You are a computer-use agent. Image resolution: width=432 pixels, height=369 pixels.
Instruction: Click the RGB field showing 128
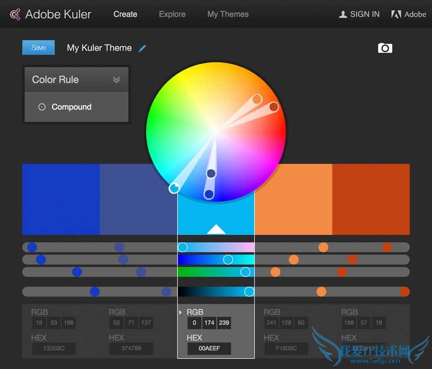pyautogui.click(x=286, y=323)
